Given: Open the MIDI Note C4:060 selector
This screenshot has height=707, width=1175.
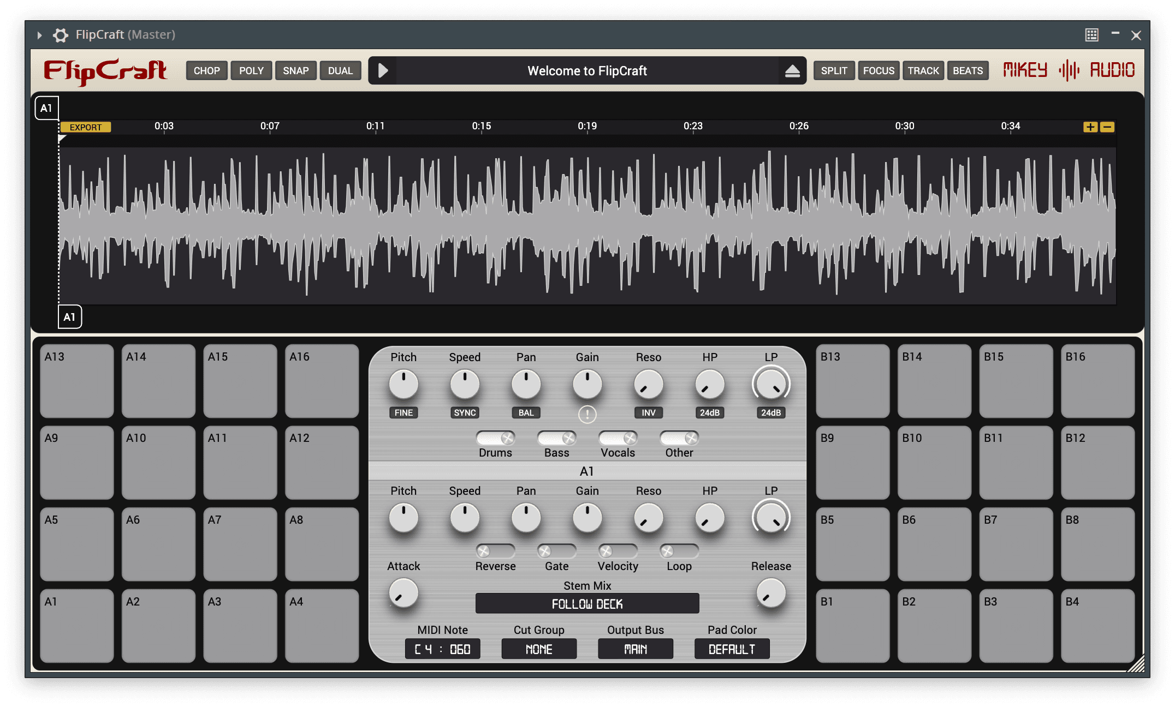Looking at the screenshot, I should coord(442,649).
